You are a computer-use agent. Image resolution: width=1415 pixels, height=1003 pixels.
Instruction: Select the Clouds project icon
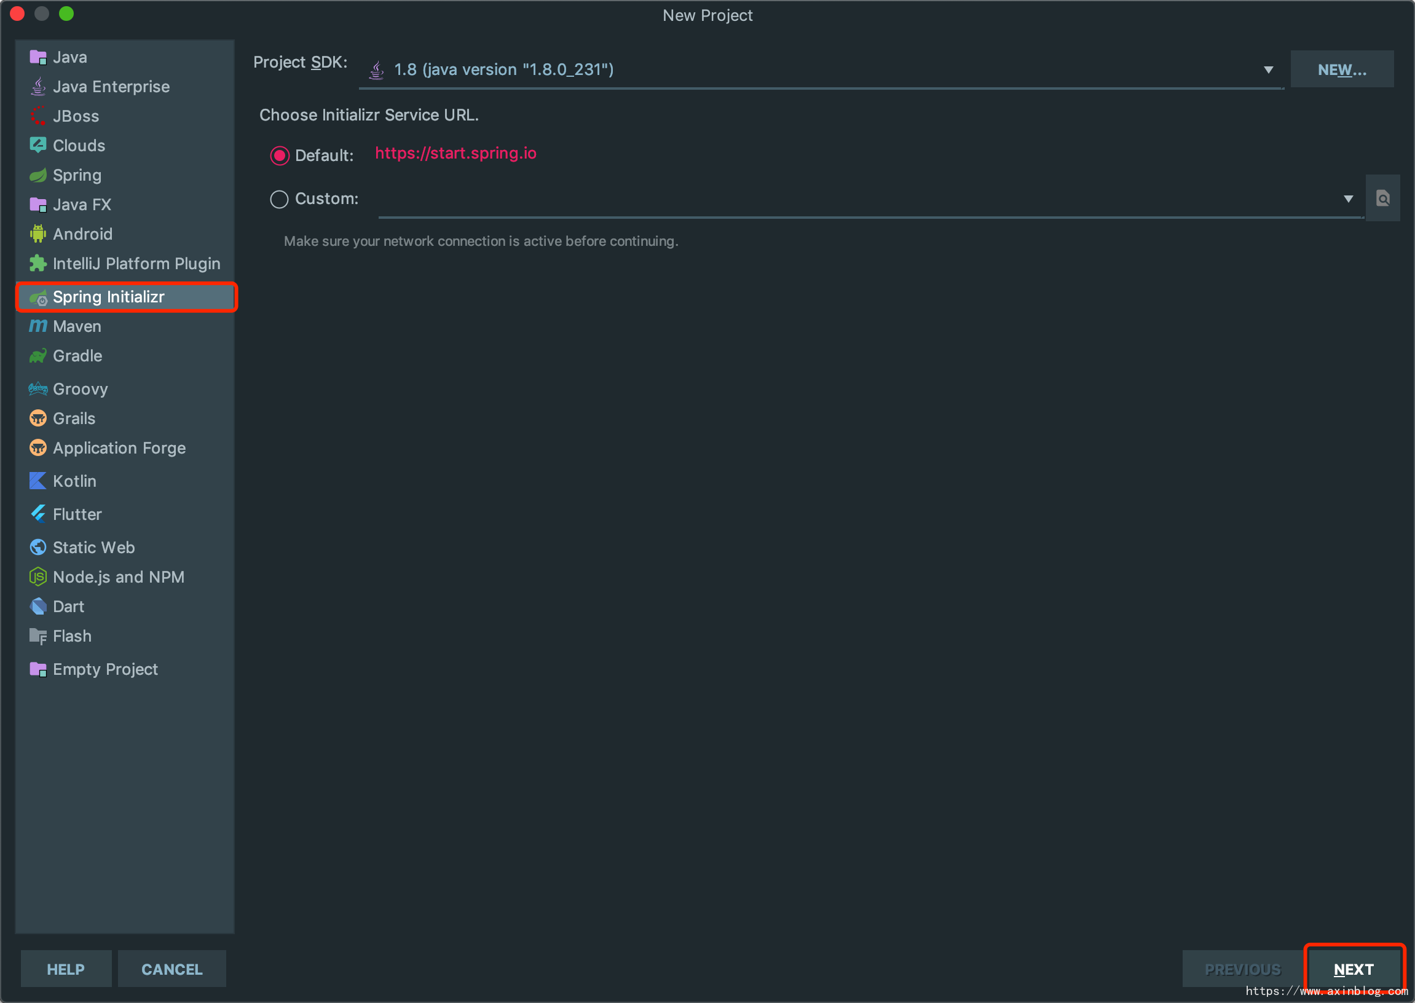pos(37,146)
